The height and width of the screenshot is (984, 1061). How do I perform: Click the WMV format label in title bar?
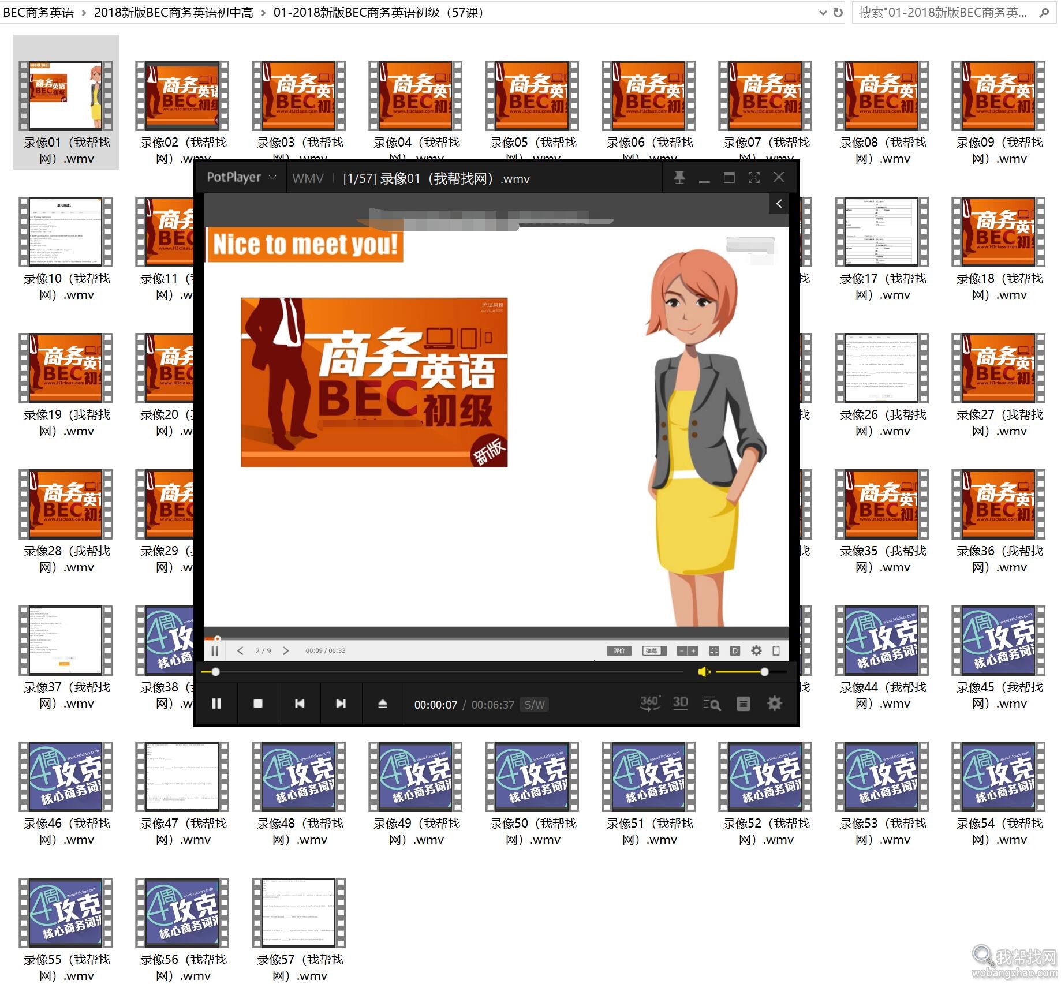(x=308, y=178)
